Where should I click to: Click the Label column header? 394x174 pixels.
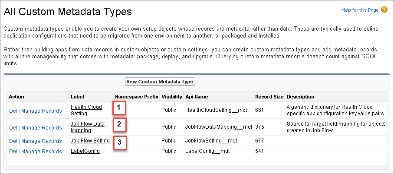tap(77, 97)
